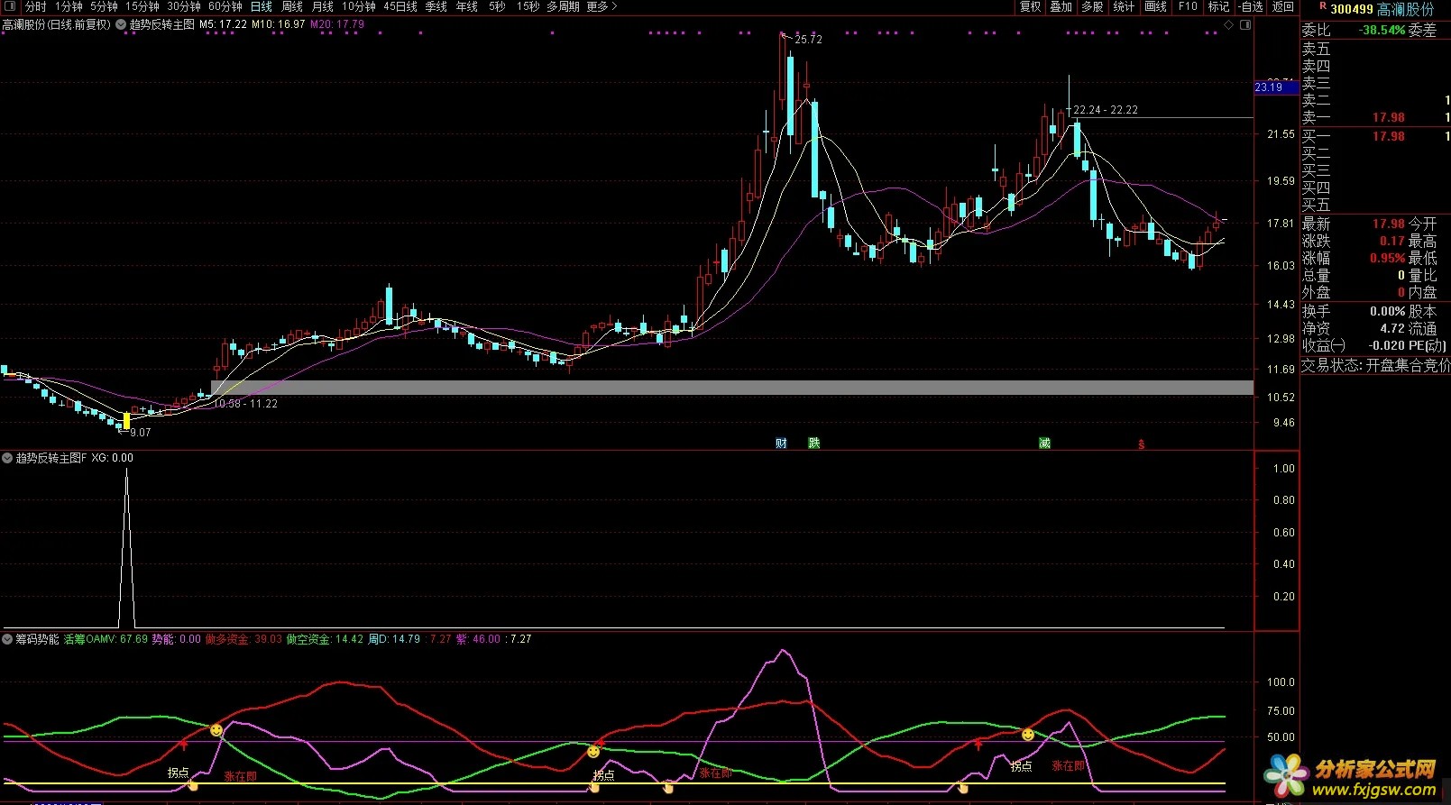Click the 财 marker under the main chart

(x=781, y=443)
